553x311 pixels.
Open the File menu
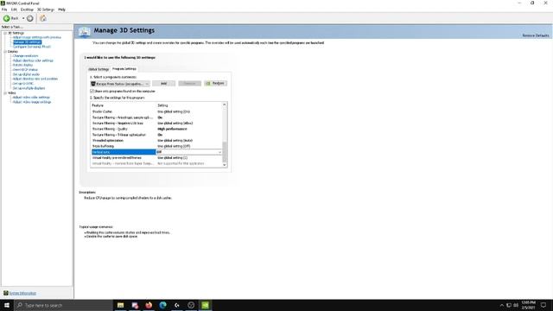point(4,10)
